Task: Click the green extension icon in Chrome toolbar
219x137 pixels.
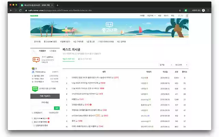Action: 185,10
